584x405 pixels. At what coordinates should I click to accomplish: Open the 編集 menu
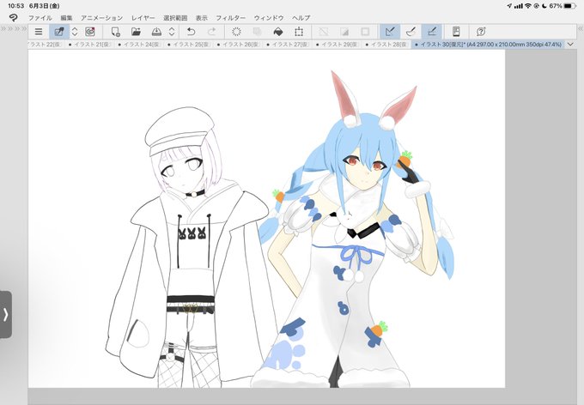pos(66,18)
